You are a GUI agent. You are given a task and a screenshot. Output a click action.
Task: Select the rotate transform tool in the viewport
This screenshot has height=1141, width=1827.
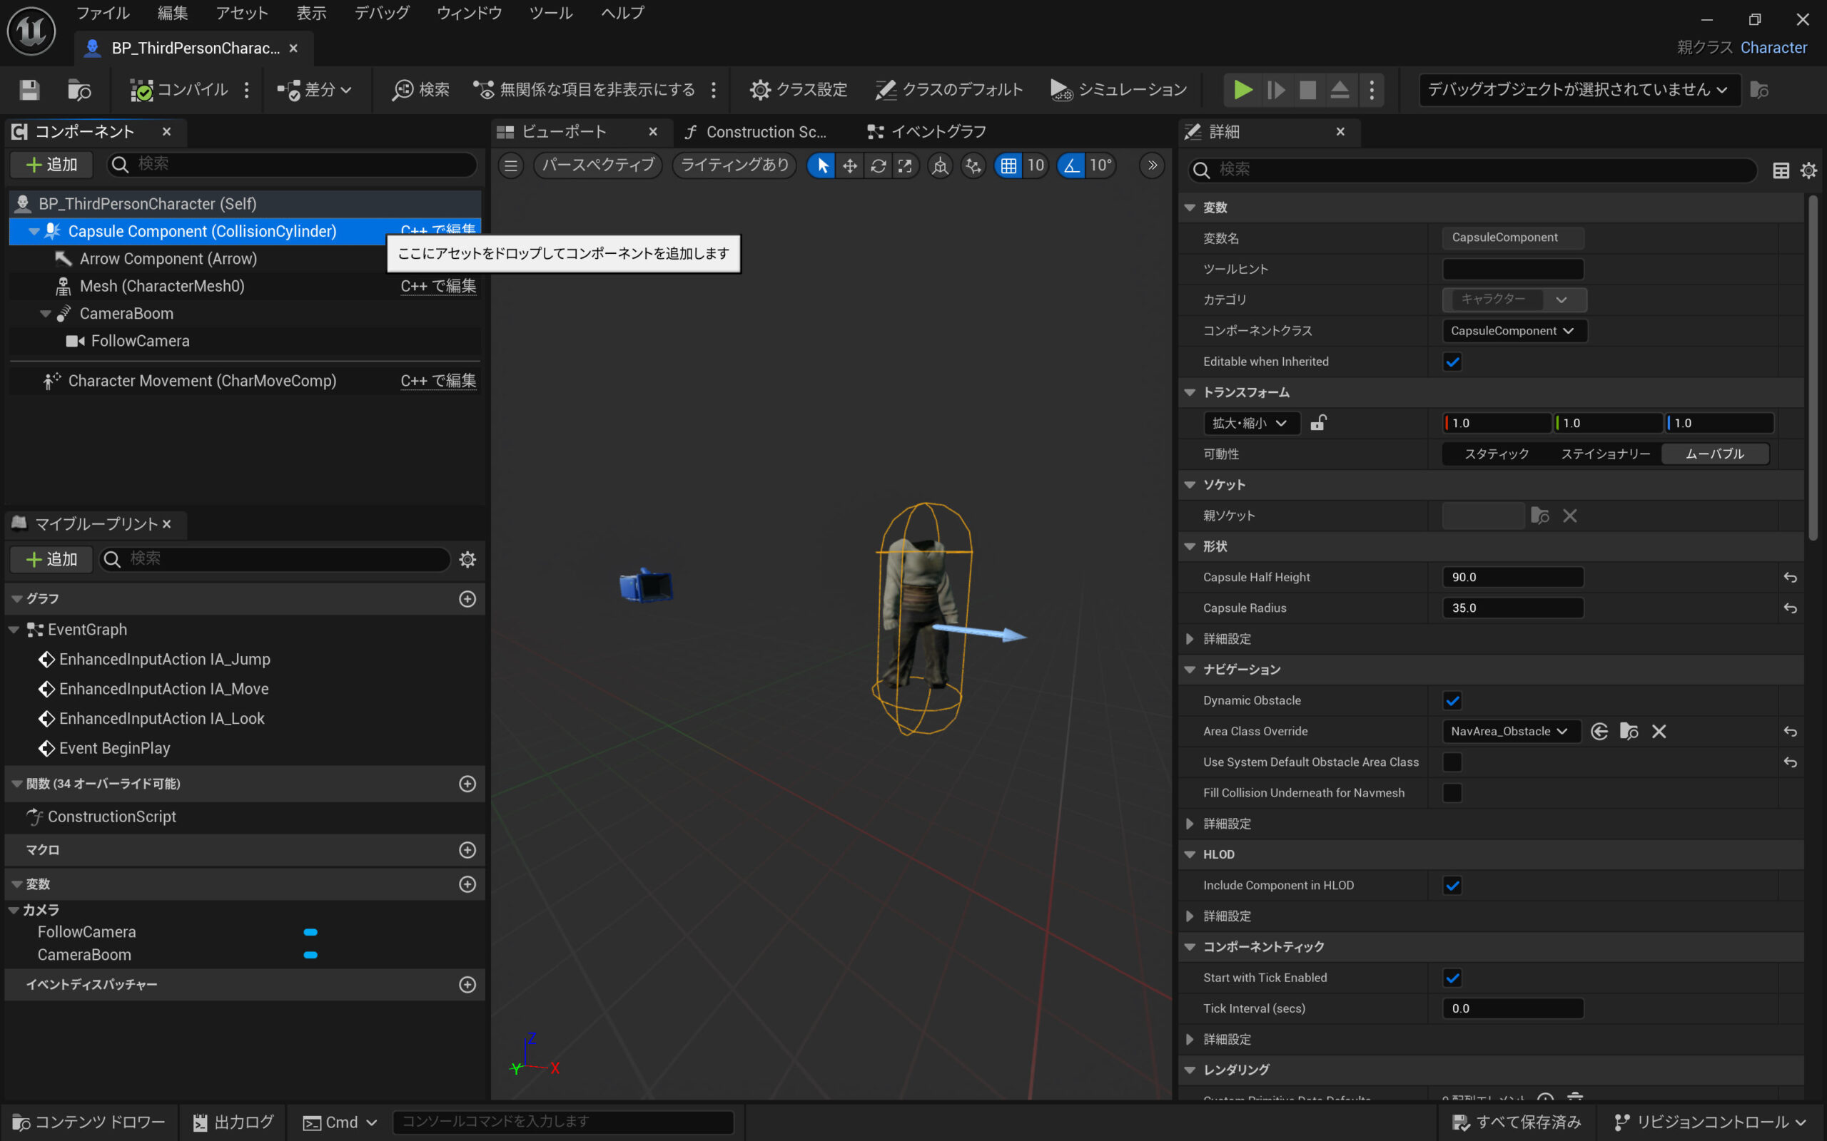877,165
